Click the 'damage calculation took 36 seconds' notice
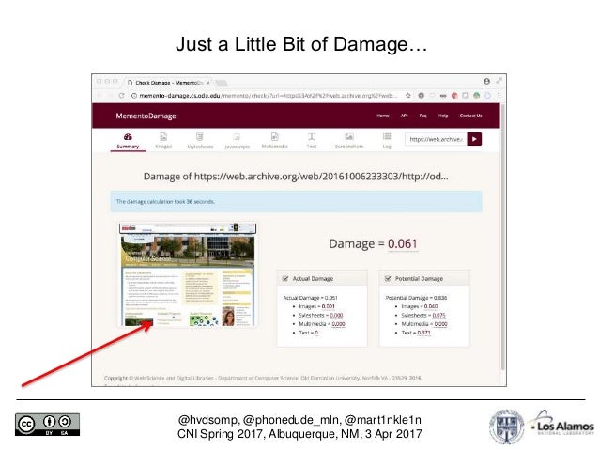This screenshot has height=450, width=599. 296,201
